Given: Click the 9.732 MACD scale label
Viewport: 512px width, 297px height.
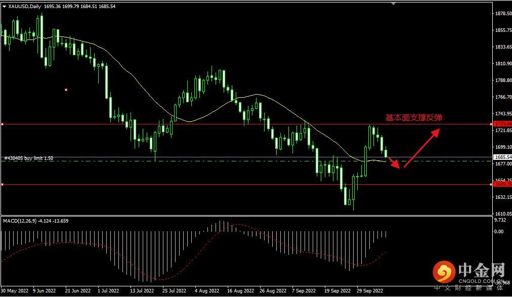Looking at the screenshot, I should tap(500, 220).
